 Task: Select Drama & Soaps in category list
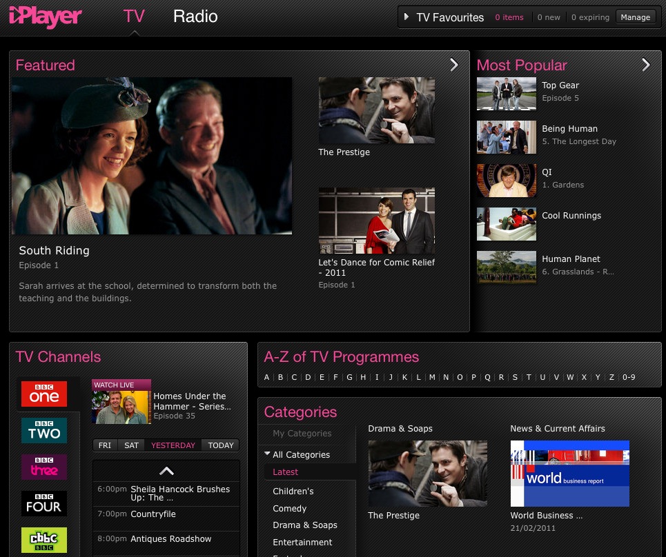click(x=305, y=525)
